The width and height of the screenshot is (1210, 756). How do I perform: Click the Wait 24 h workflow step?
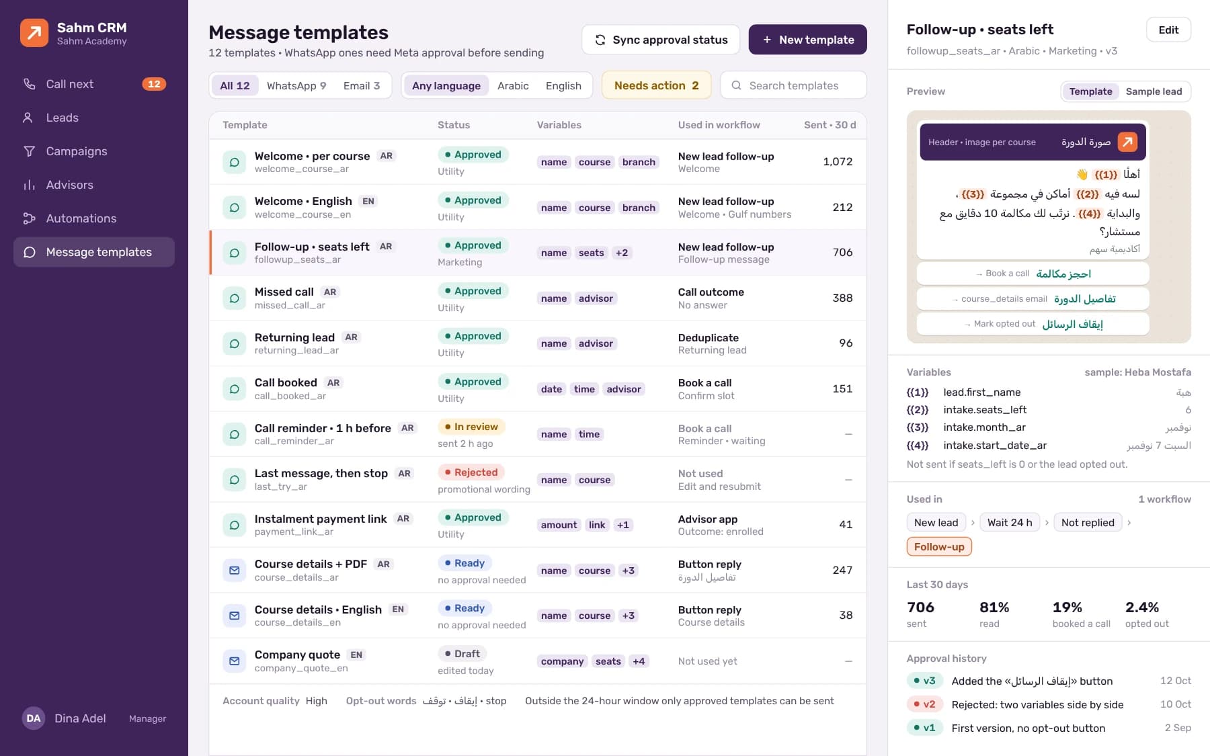point(1010,523)
